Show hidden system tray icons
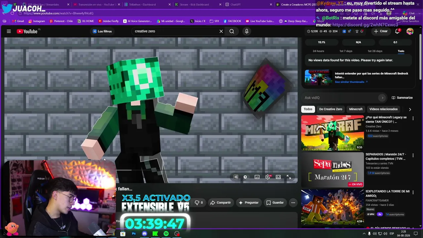Viewport: 423px width, 238px height. click(x=364, y=234)
